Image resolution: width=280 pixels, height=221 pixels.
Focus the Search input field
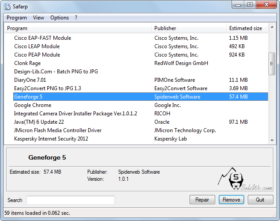point(71,200)
